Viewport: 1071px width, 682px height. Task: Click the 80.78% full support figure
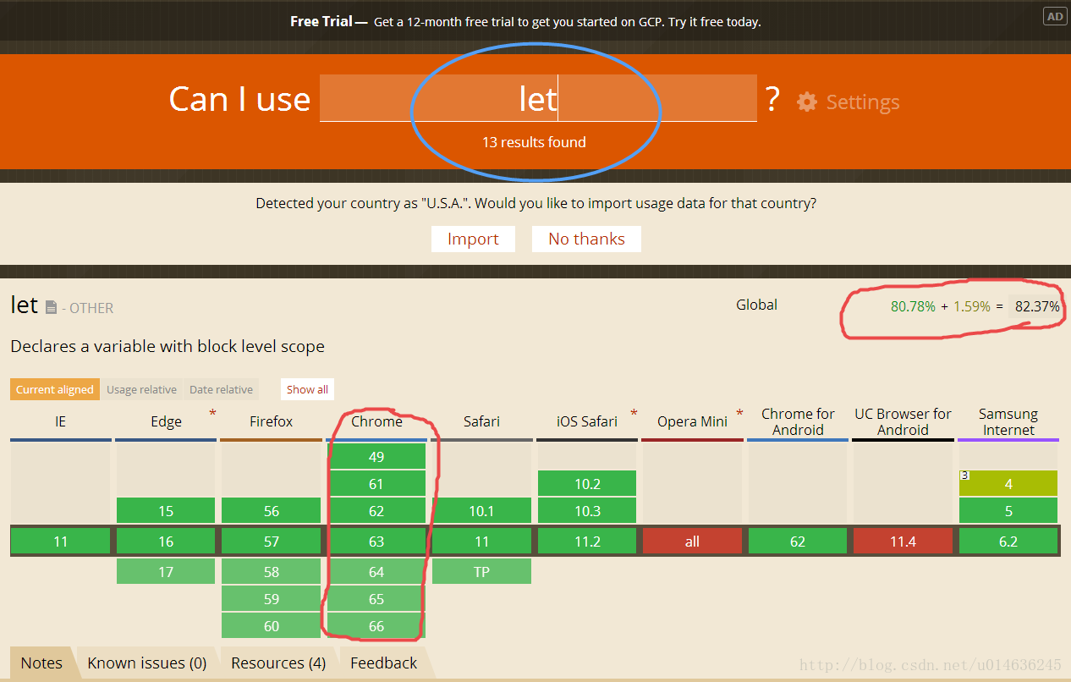[x=913, y=306]
